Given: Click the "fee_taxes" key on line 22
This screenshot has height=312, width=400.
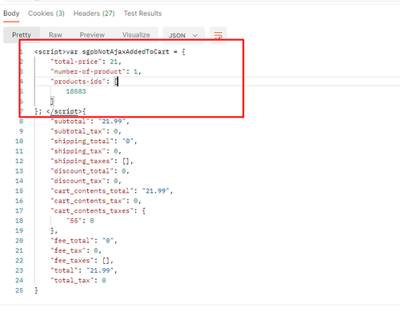Looking at the screenshot, I should 72,261.
